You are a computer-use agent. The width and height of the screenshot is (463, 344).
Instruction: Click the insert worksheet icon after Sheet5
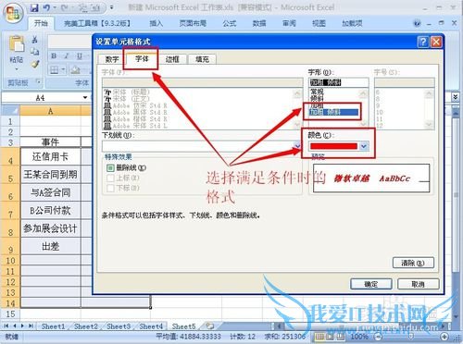click(x=210, y=326)
